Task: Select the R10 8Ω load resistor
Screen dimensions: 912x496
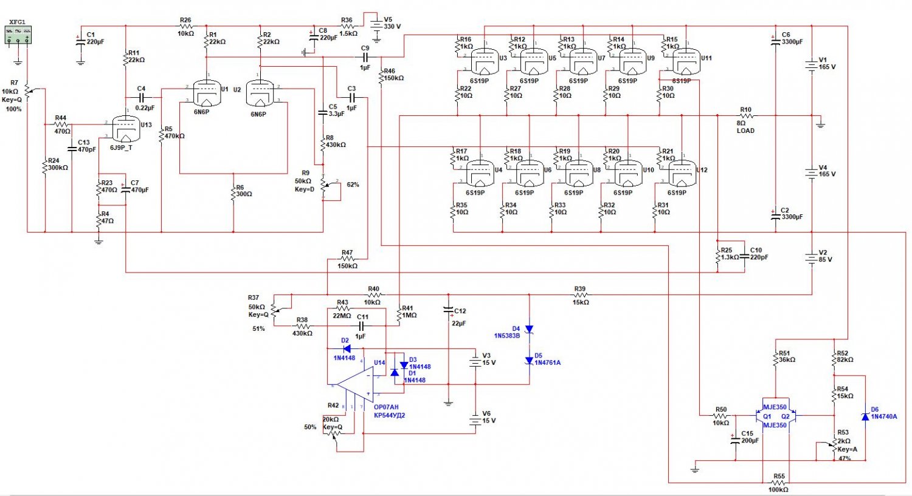Action: click(x=746, y=115)
